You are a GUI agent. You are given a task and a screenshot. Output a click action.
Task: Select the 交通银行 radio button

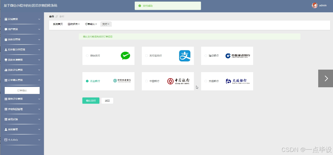(206, 81)
